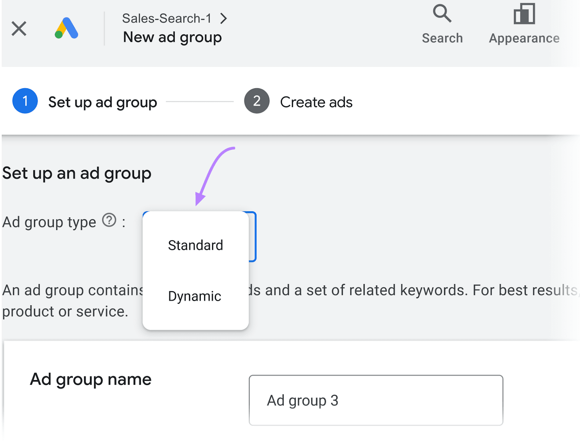Open the Sales-Search-1 campaign breadcrumb
580x441 pixels.
tap(167, 18)
